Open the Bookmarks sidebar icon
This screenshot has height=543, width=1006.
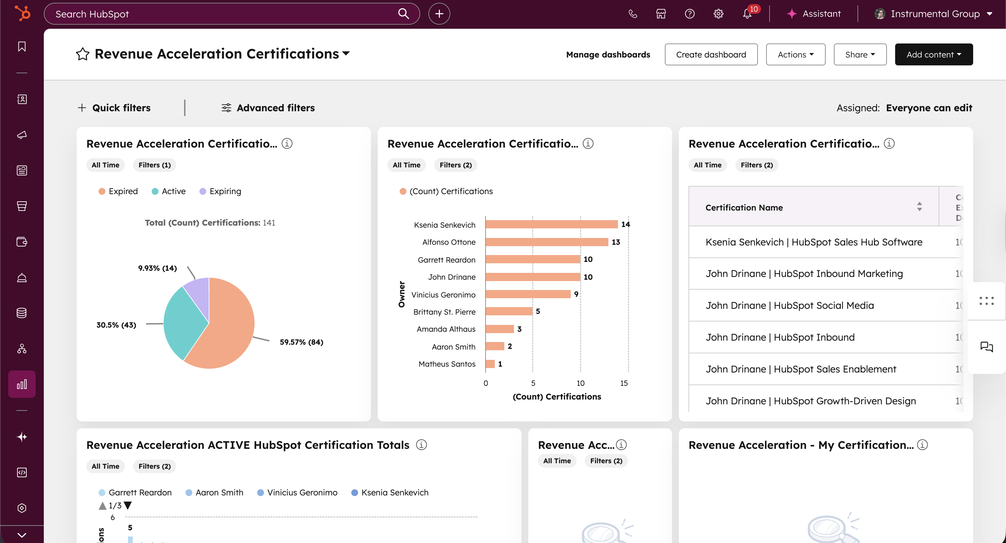(x=22, y=47)
